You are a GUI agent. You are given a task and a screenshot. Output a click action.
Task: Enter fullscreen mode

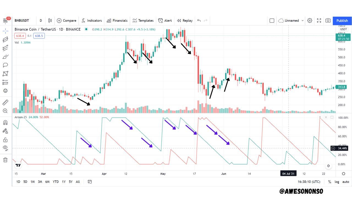(319, 21)
